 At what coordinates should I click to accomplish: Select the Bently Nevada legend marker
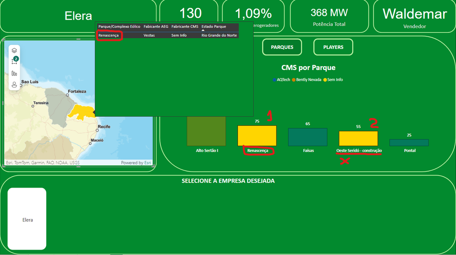294,80
